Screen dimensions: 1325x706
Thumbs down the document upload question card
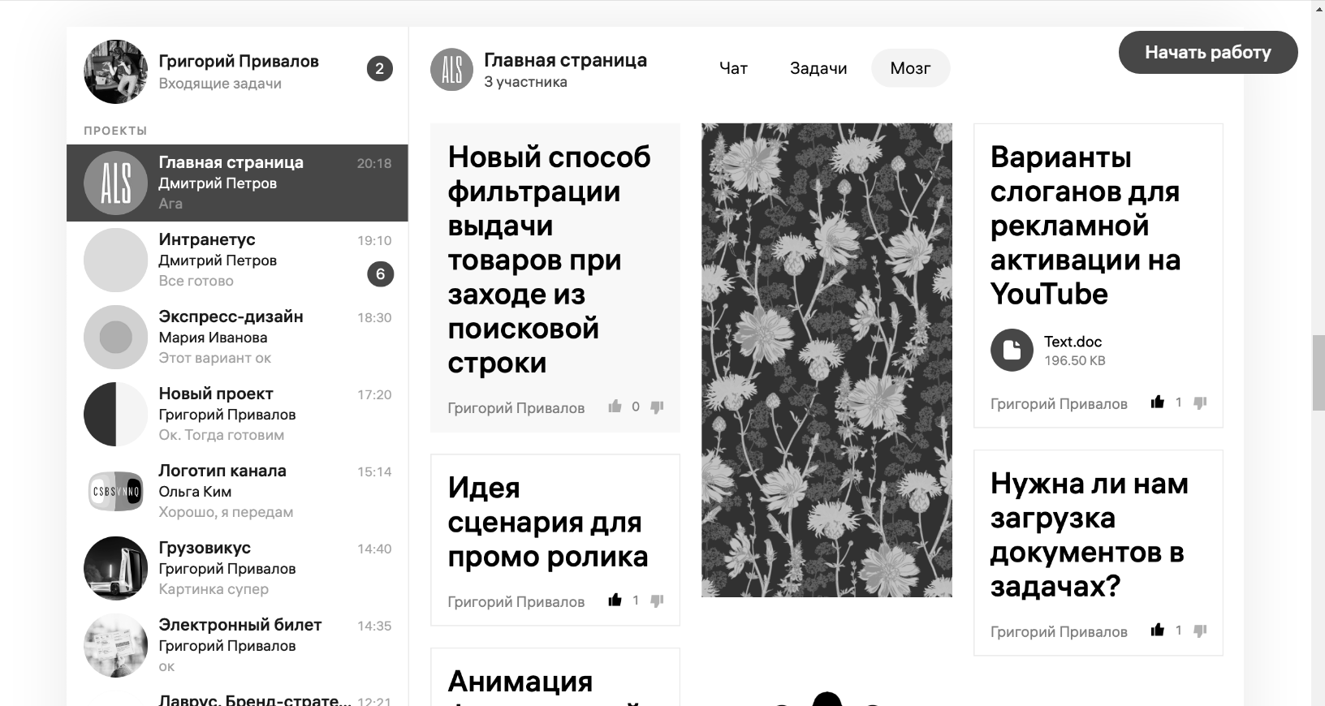click(x=1200, y=631)
